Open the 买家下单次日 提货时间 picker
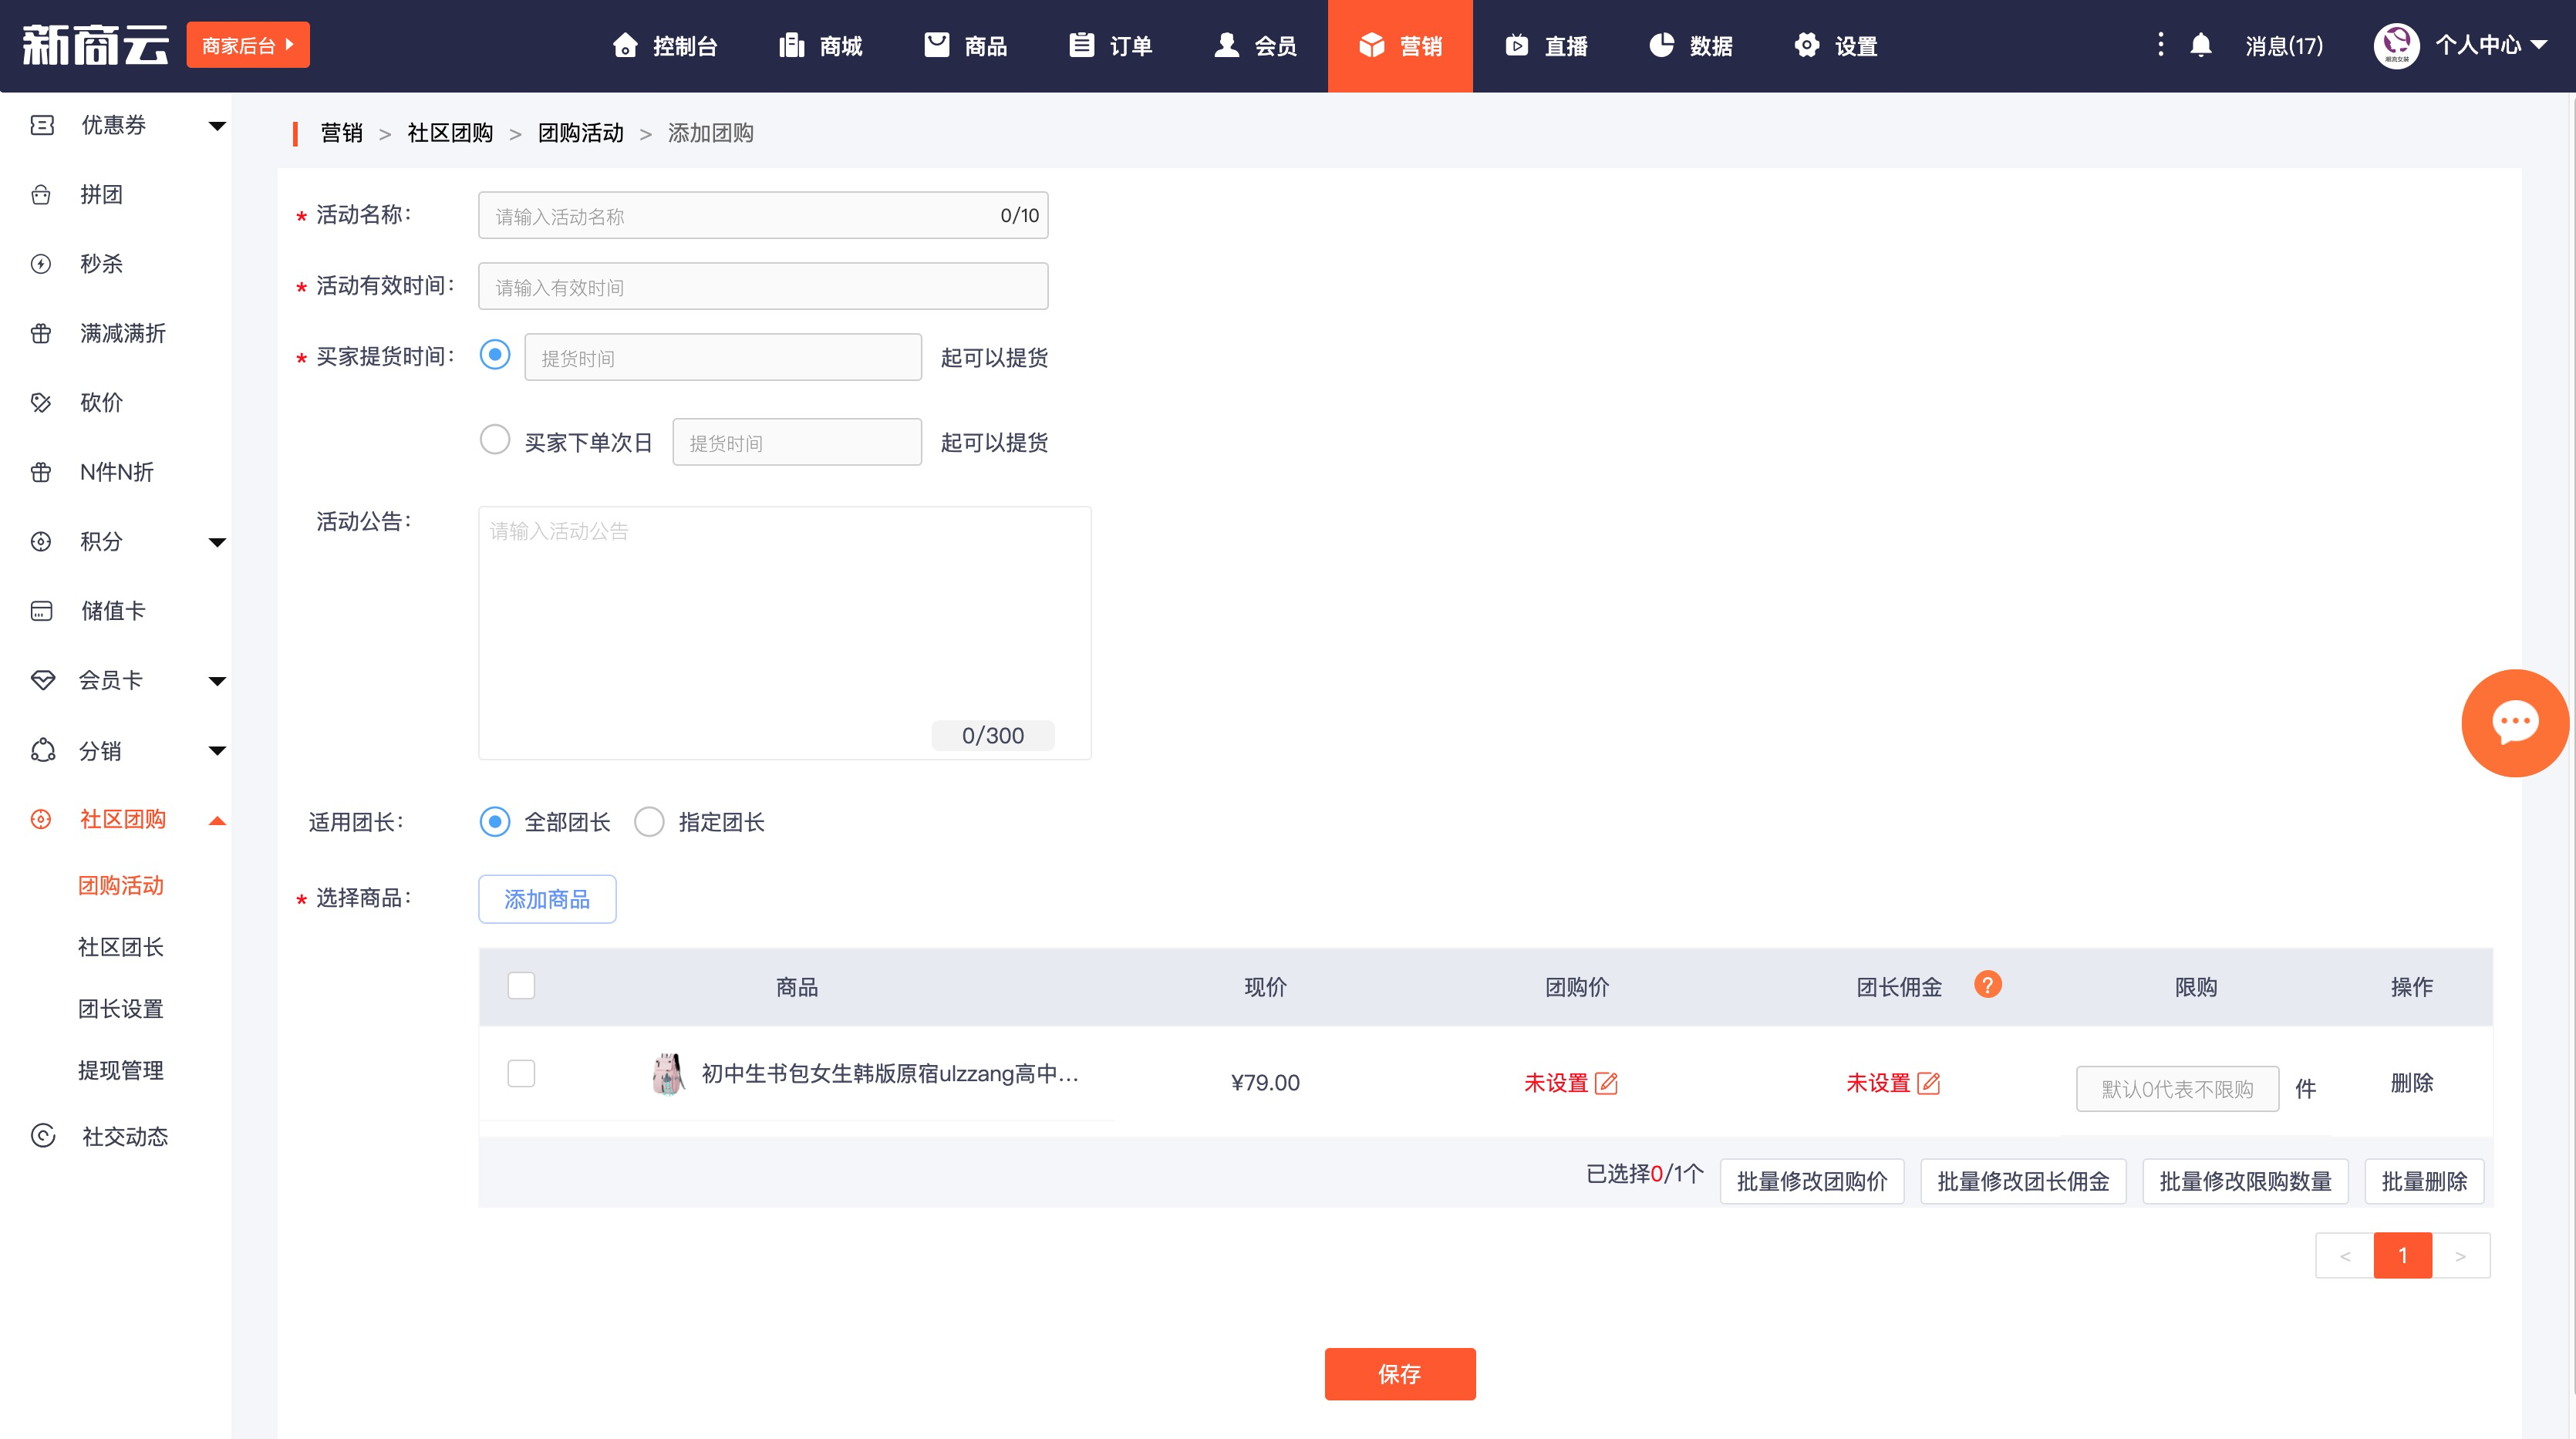Image resolution: width=2576 pixels, height=1439 pixels. [x=796, y=442]
